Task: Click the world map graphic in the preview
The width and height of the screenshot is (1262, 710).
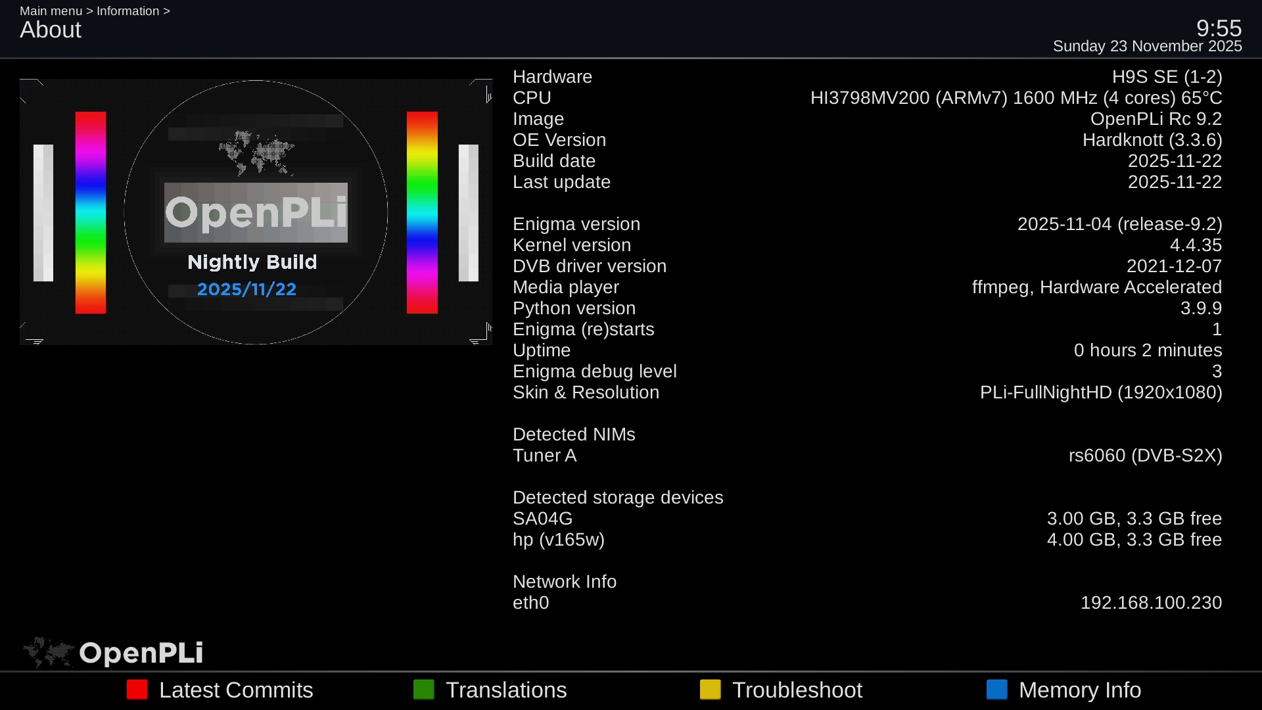Action: pyautogui.click(x=256, y=153)
